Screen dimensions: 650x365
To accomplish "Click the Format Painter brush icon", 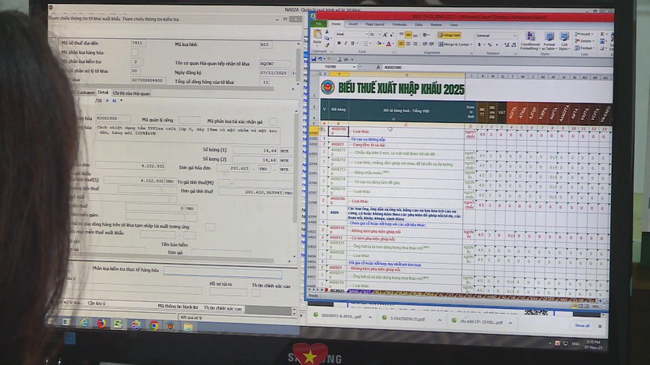I will [327, 45].
